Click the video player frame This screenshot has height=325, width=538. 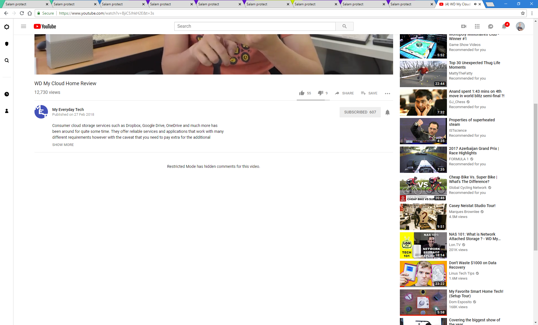(214, 54)
